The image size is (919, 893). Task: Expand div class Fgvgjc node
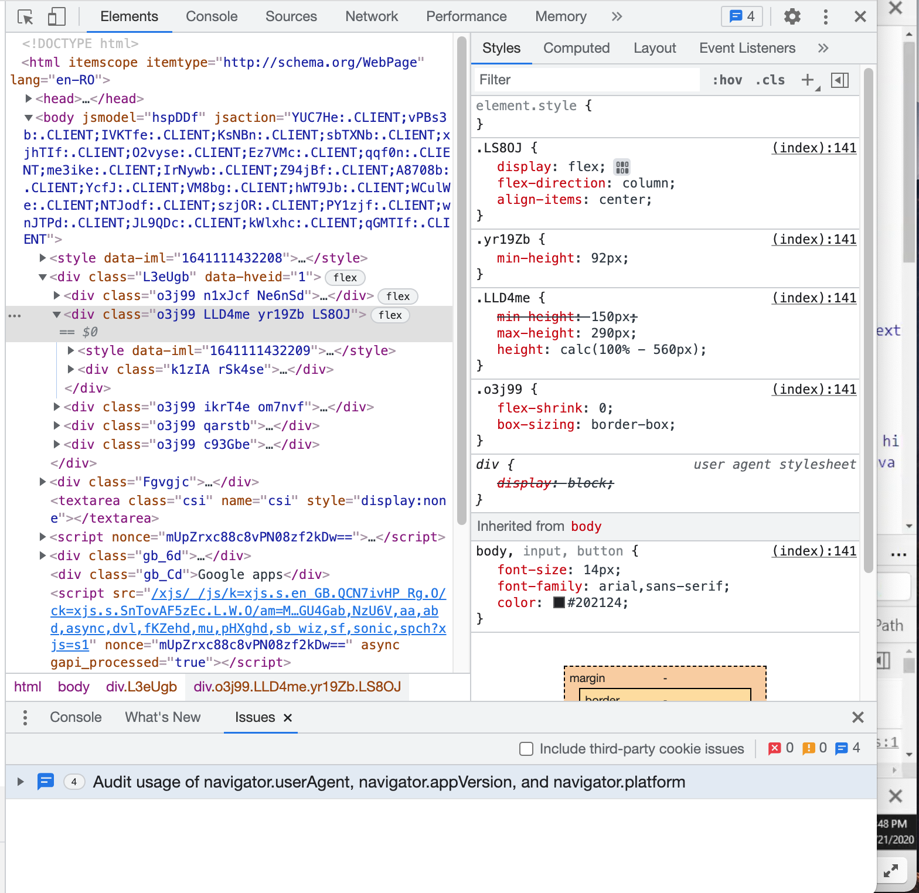click(x=42, y=482)
